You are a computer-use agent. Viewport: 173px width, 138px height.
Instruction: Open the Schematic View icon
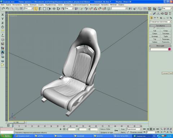click(x=150, y=9)
